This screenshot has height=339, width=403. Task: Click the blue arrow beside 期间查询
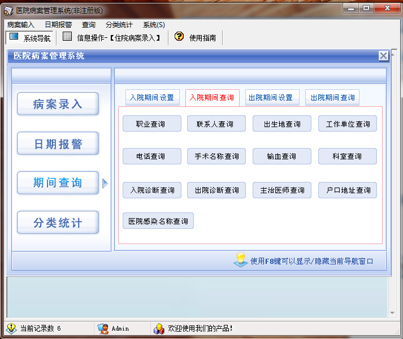[x=105, y=183]
